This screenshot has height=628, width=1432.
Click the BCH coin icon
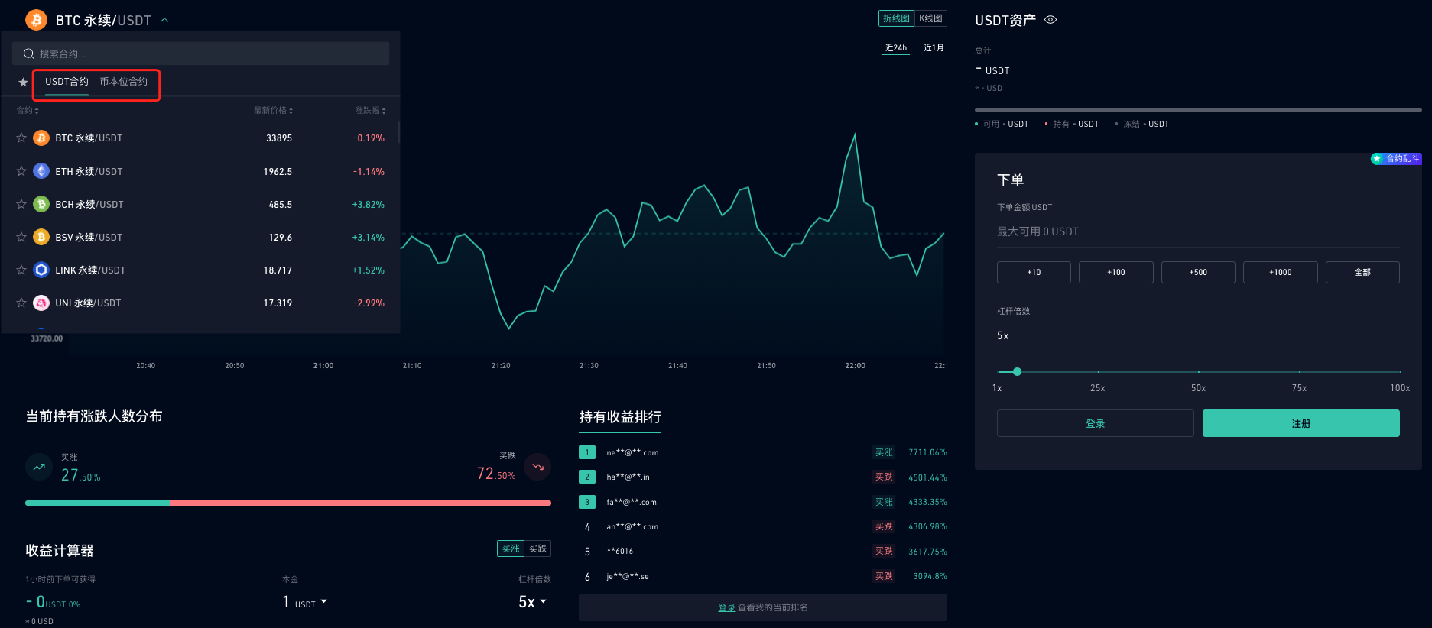point(41,204)
